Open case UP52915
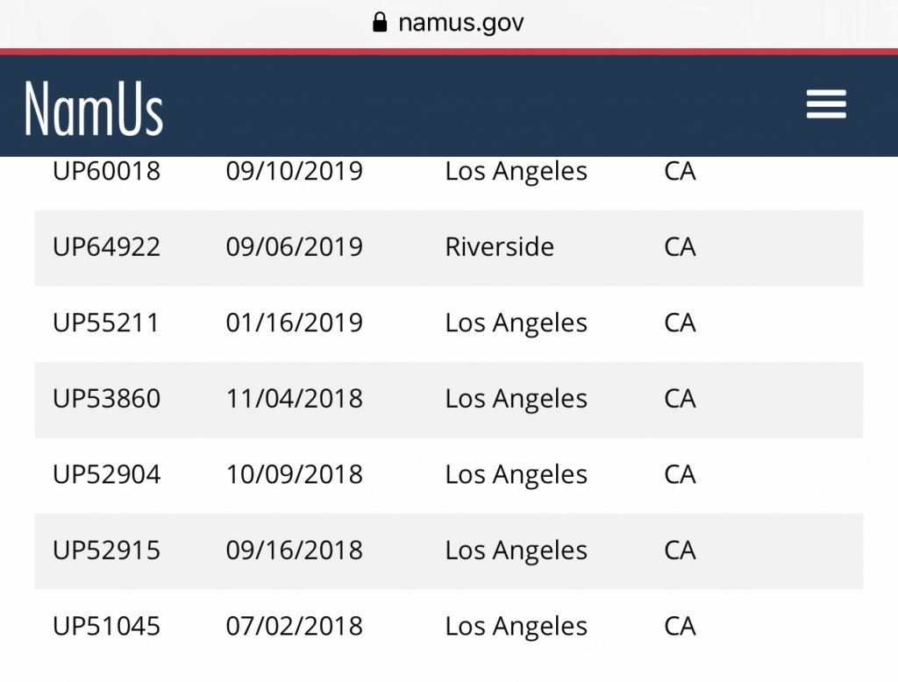 [x=107, y=551]
